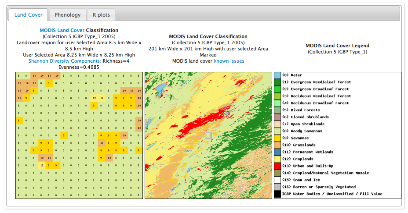Click the Water color swatch in legend

click(x=277, y=75)
